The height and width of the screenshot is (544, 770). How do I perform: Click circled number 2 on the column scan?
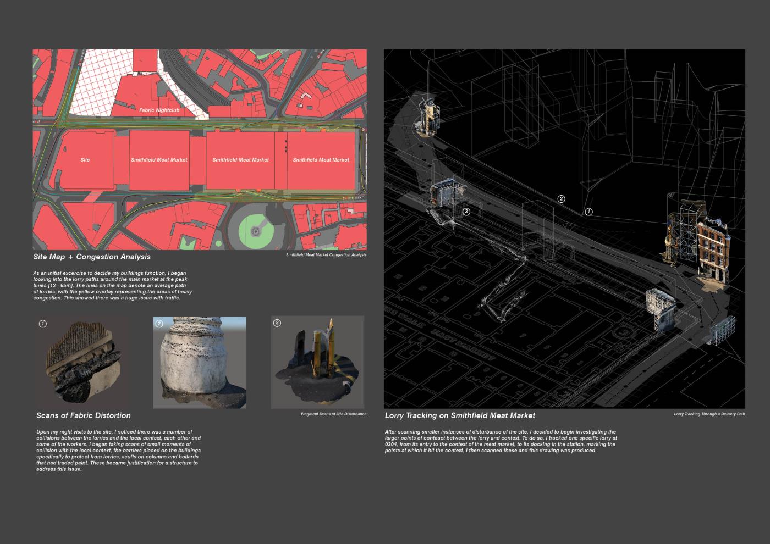tap(159, 324)
